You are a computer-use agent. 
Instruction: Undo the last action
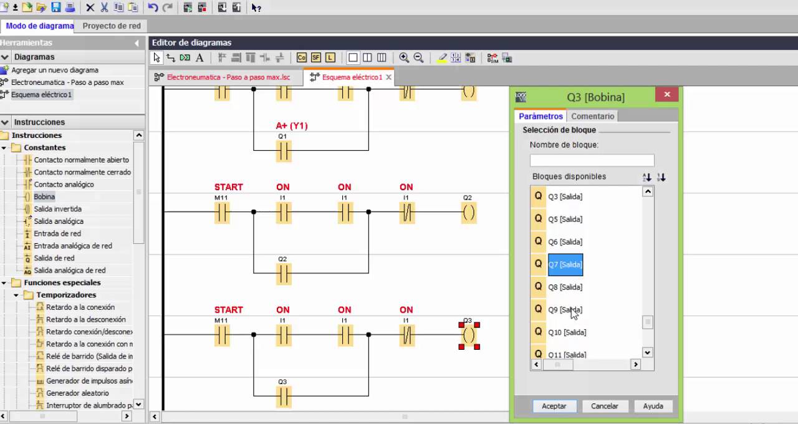pyautogui.click(x=153, y=7)
